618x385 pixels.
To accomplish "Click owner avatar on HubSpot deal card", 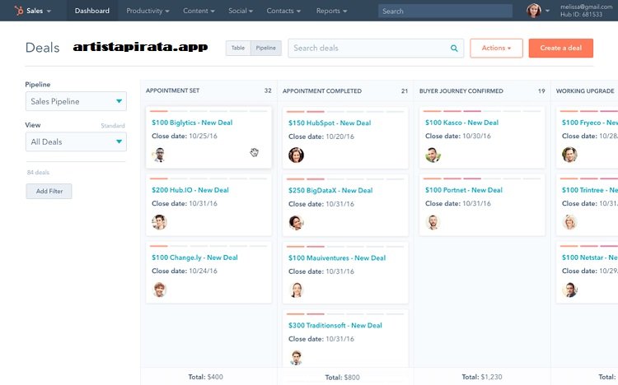I will (x=296, y=155).
